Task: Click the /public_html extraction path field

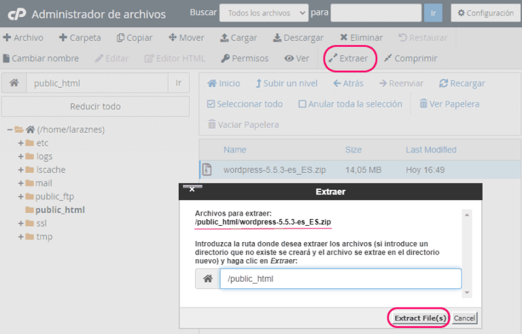Action: click(x=341, y=279)
